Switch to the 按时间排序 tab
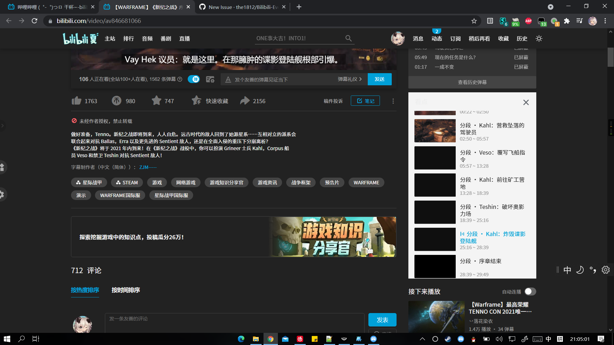This screenshot has width=614, height=345. point(125,290)
